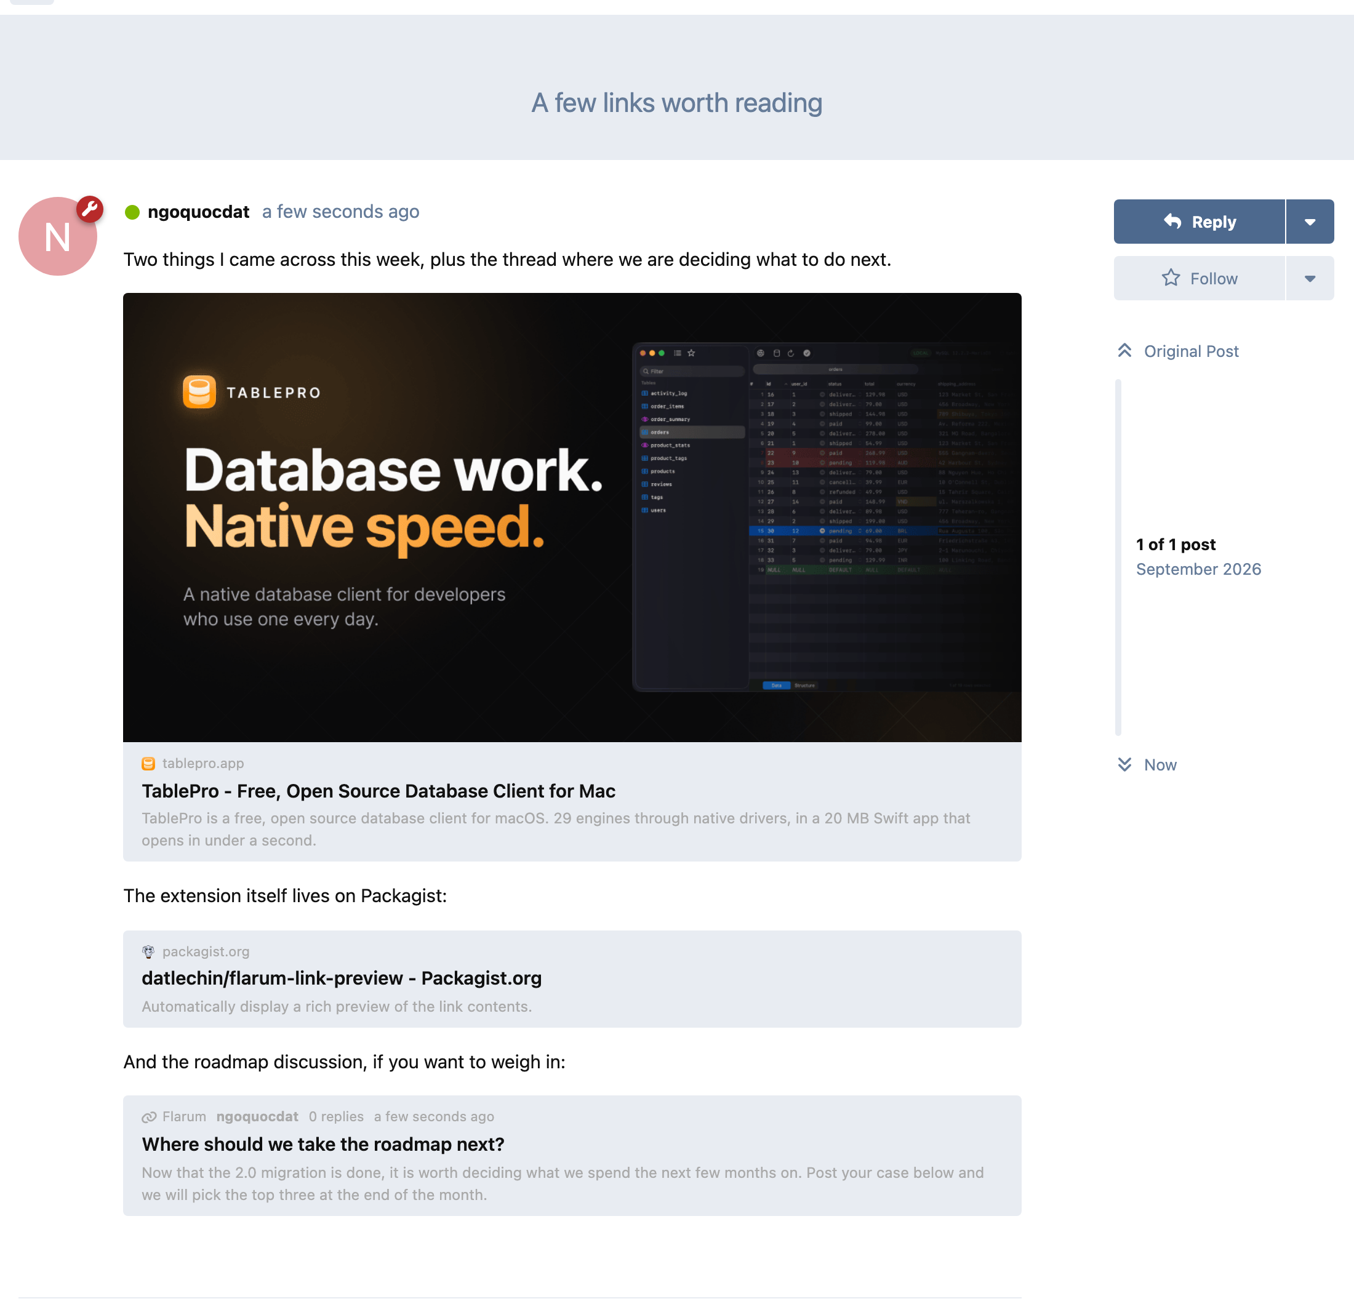Click ngoquocdat in the roadmap preview card
This screenshot has height=1312, width=1354.
point(258,1116)
